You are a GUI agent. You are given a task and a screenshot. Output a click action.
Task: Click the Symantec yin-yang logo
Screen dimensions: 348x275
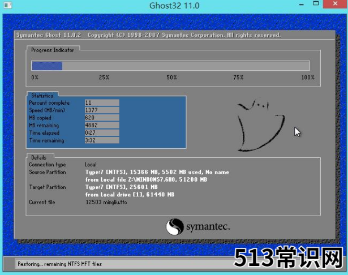pyautogui.click(x=175, y=226)
